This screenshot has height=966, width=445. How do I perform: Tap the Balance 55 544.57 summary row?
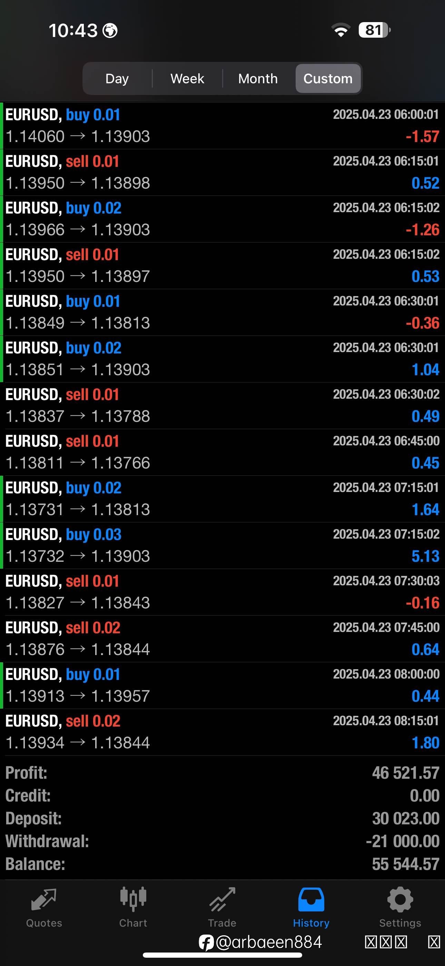[x=222, y=864]
